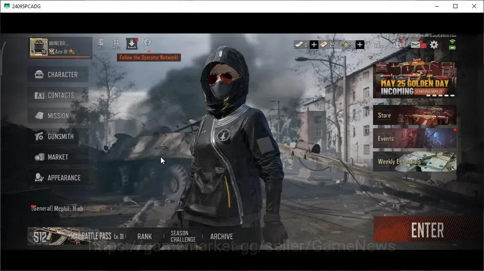Click the Appearance figure icon
This screenshot has height=271, width=484.
click(39, 178)
